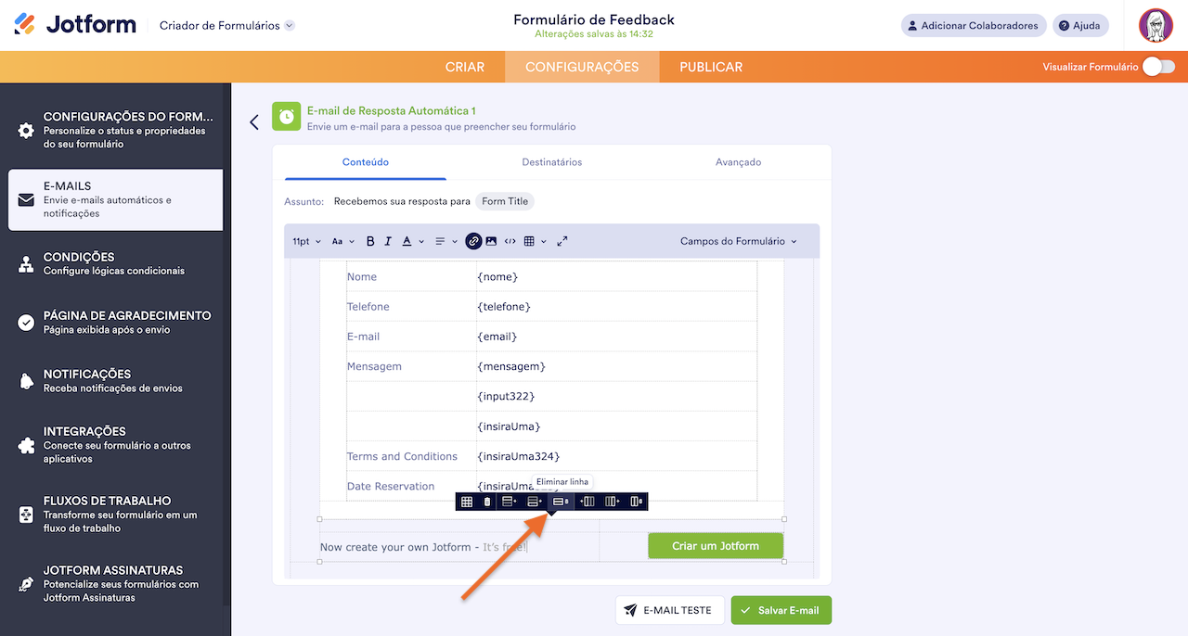Image resolution: width=1188 pixels, height=636 pixels.
Task: Insert an image into the email body
Action: (x=492, y=241)
